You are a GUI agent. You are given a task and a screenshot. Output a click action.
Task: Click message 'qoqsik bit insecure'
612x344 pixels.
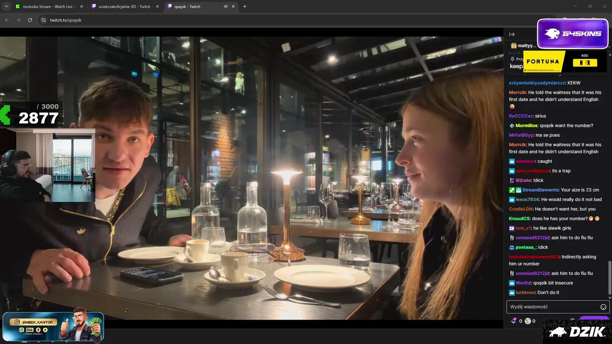(553, 283)
